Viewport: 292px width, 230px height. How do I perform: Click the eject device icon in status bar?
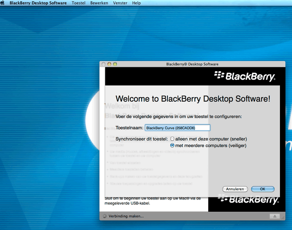tap(275, 216)
